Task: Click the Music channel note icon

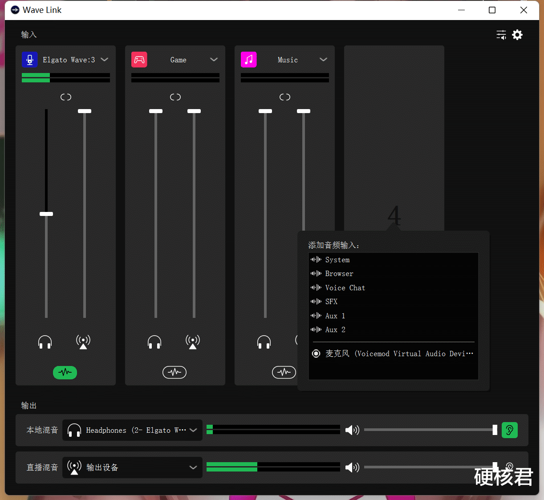Action: (249, 59)
